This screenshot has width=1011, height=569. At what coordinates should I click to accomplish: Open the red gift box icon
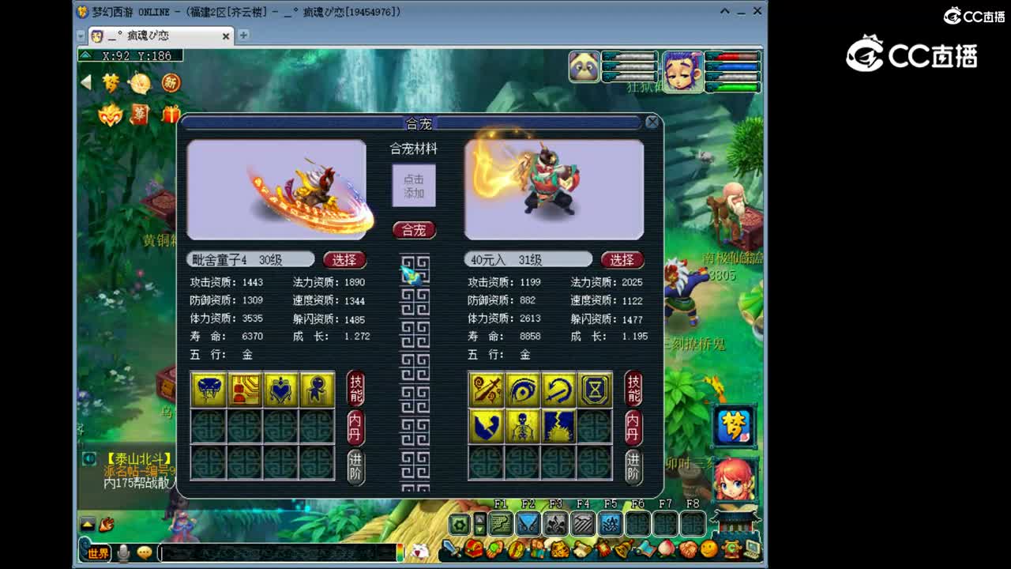pyautogui.click(x=171, y=115)
